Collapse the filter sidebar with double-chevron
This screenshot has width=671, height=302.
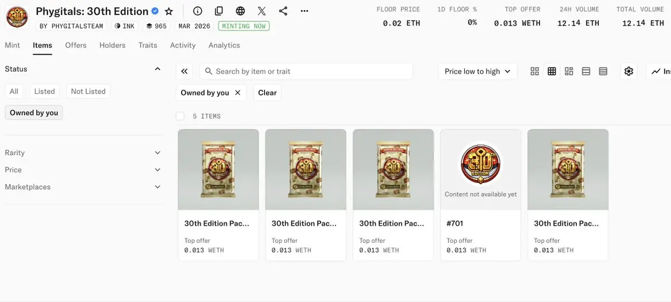(185, 71)
